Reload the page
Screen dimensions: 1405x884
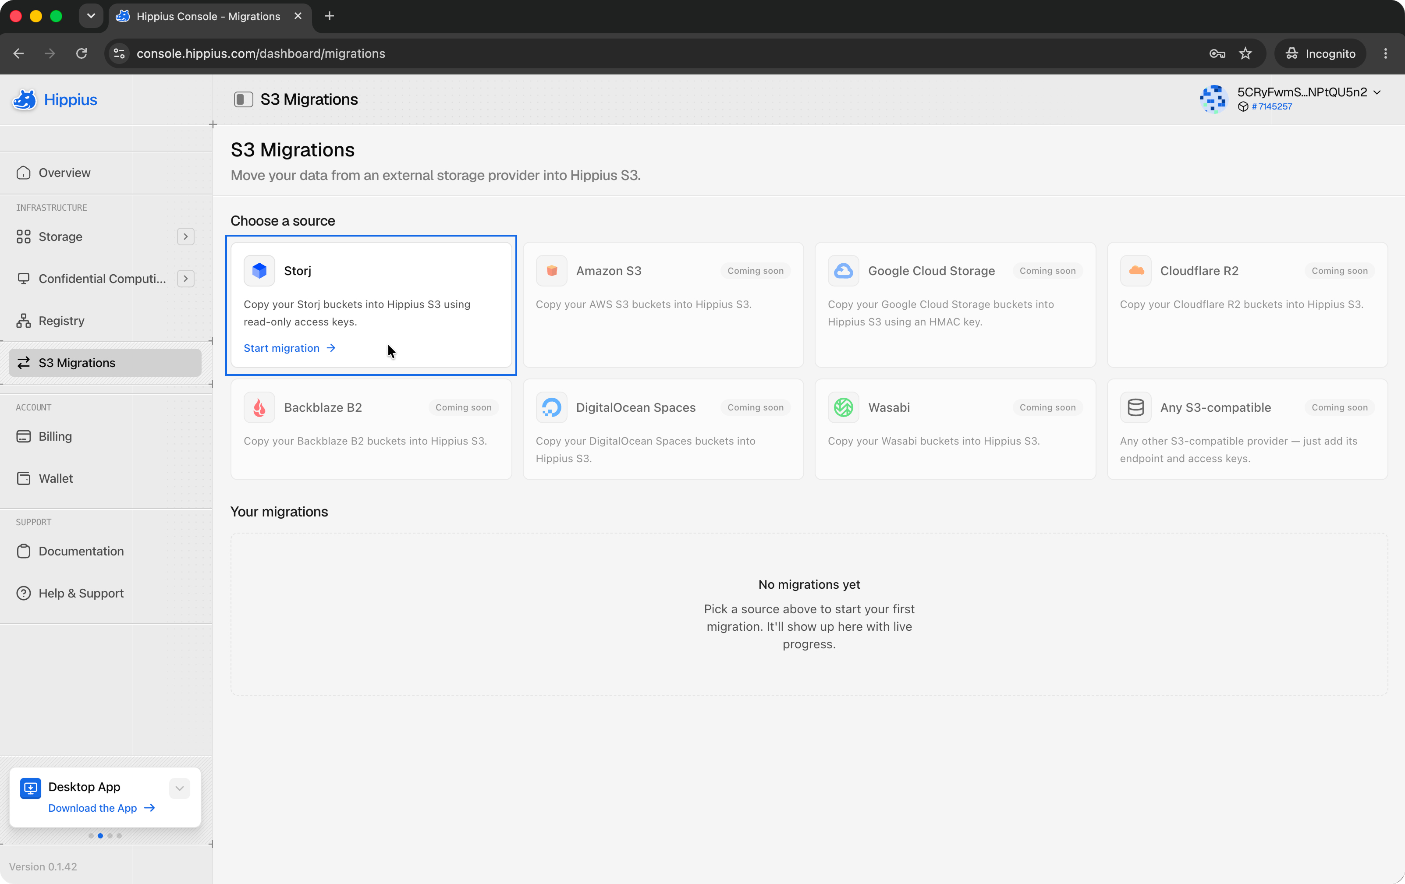[x=82, y=53]
